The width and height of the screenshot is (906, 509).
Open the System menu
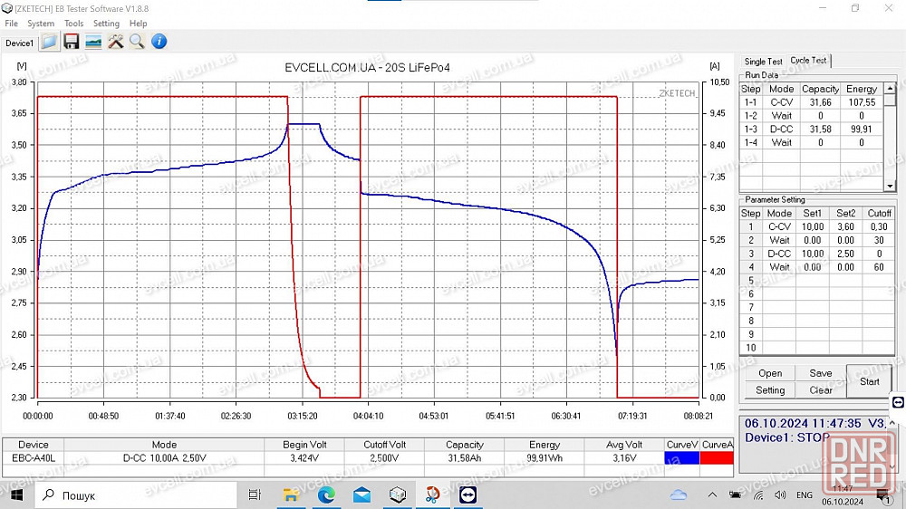[41, 24]
